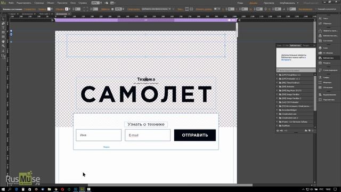
Task: Select the Узнать о технике label
Action: [146, 124]
